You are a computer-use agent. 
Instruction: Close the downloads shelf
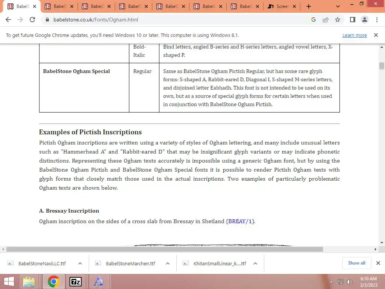pyautogui.click(x=378, y=263)
